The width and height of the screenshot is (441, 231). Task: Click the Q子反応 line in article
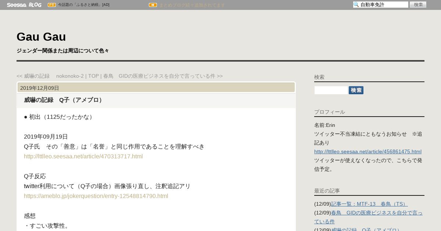35,176
